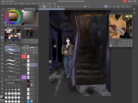Toggle visibility eye of Layer 7

[23, 73]
